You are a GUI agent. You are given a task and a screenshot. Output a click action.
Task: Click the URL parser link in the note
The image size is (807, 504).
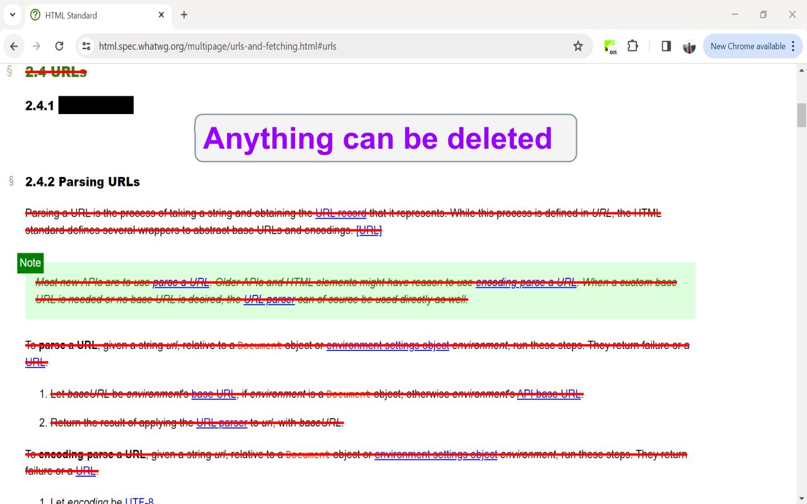(269, 299)
